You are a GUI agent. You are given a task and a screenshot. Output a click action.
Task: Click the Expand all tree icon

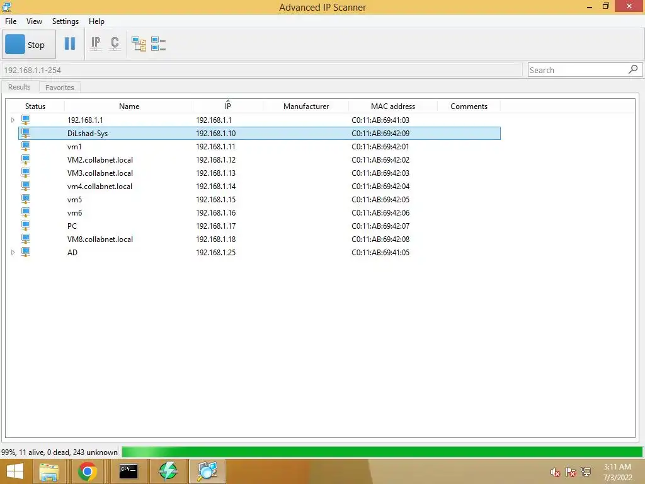click(x=139, y=43)
